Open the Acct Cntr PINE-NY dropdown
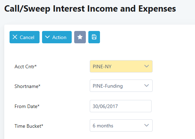The image size is (195, 139). (x=121, y=67)
